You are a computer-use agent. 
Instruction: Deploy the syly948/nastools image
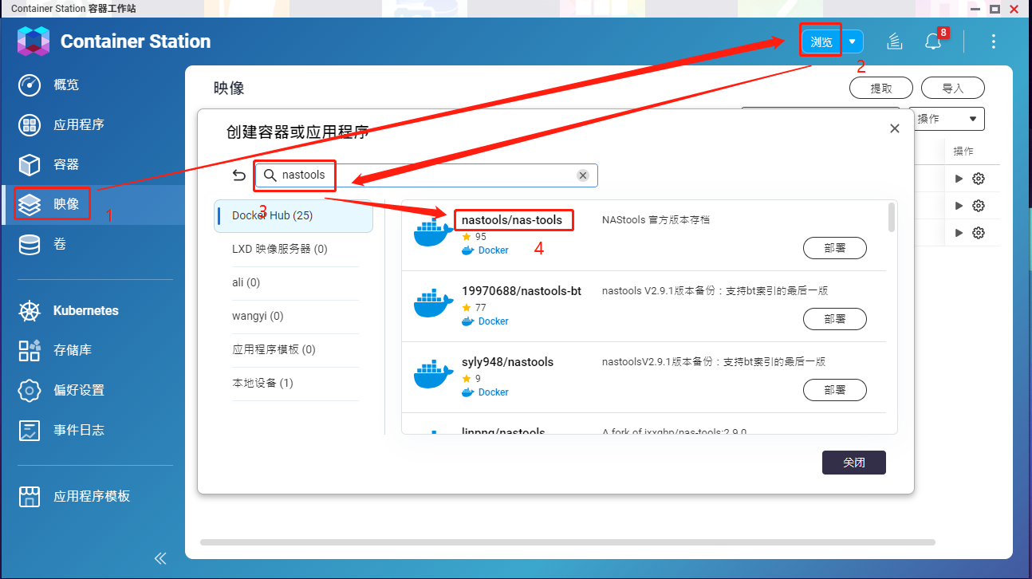tap(834, 390)
